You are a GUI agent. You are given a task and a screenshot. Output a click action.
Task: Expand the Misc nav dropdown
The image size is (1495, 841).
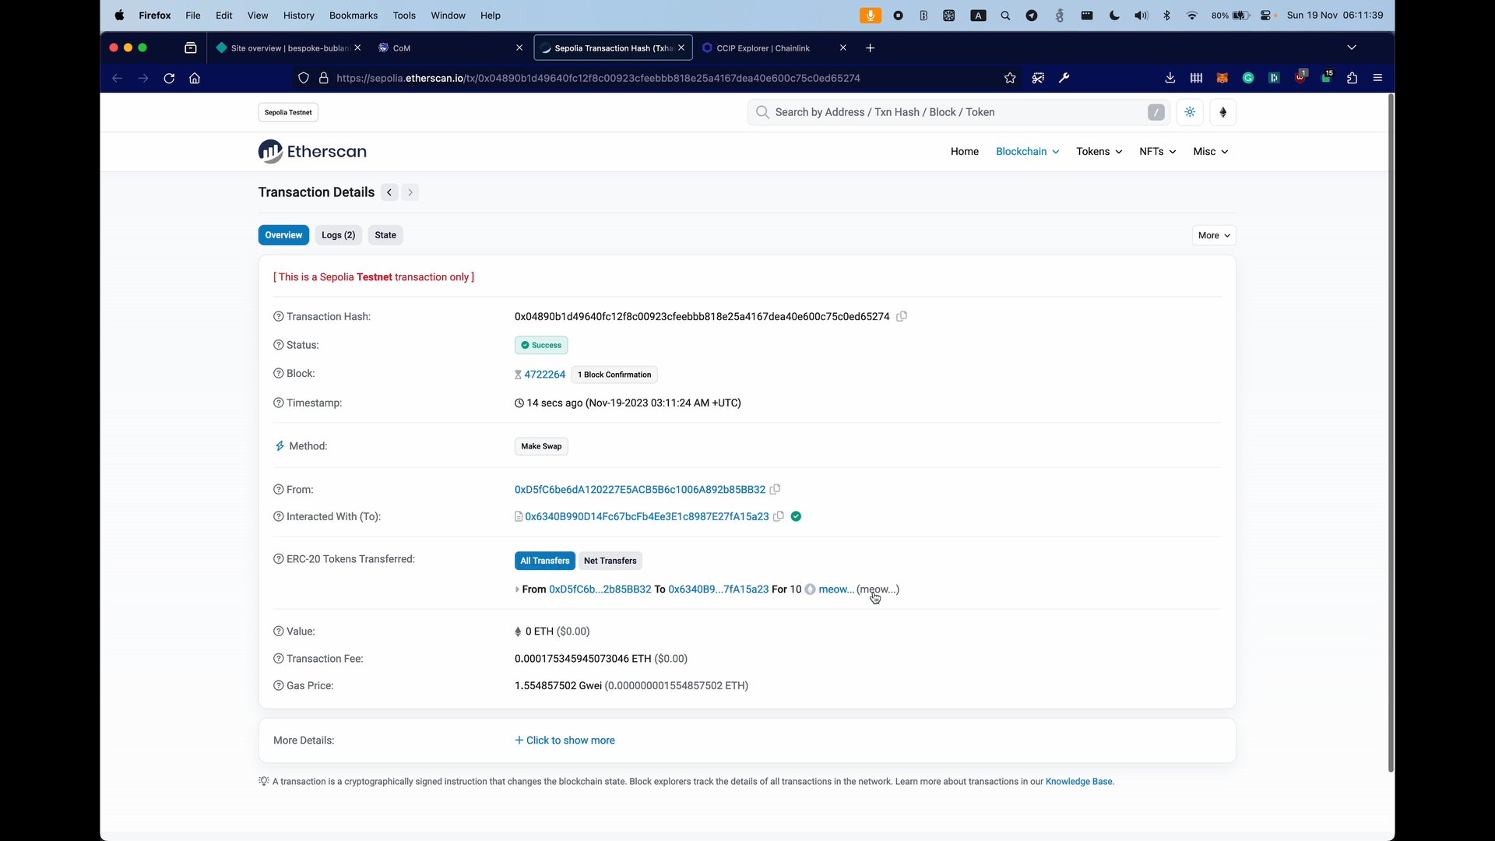tap(1210, 152)
